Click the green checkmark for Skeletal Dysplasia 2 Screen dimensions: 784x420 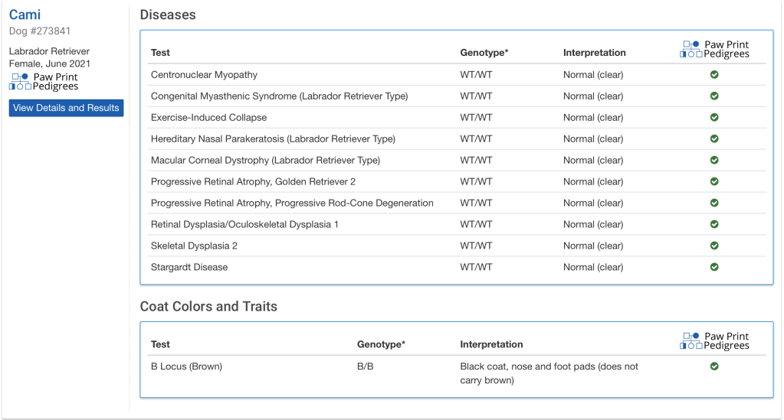click(714, 246)
